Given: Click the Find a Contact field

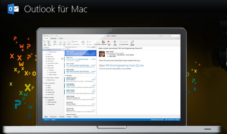Looking at the screenshot, I should point(123,42).
